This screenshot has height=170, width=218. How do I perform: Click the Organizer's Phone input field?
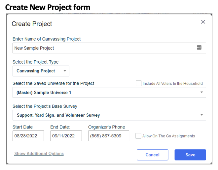coord(108,136)
